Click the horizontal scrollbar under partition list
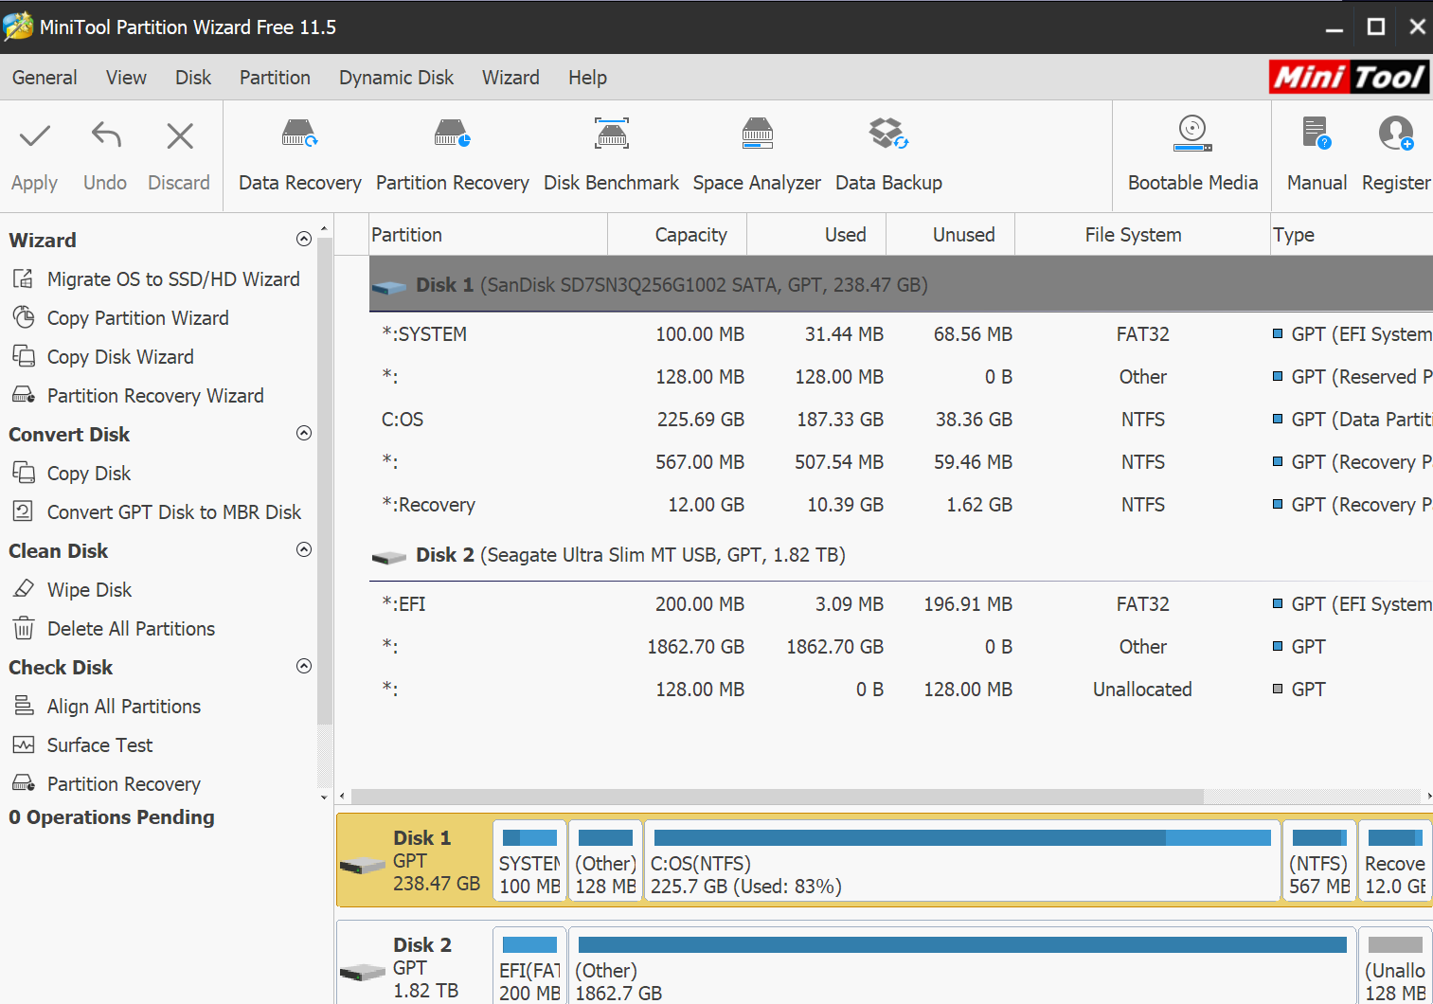Viewport: 1433px width, 1004px height. 777,797
